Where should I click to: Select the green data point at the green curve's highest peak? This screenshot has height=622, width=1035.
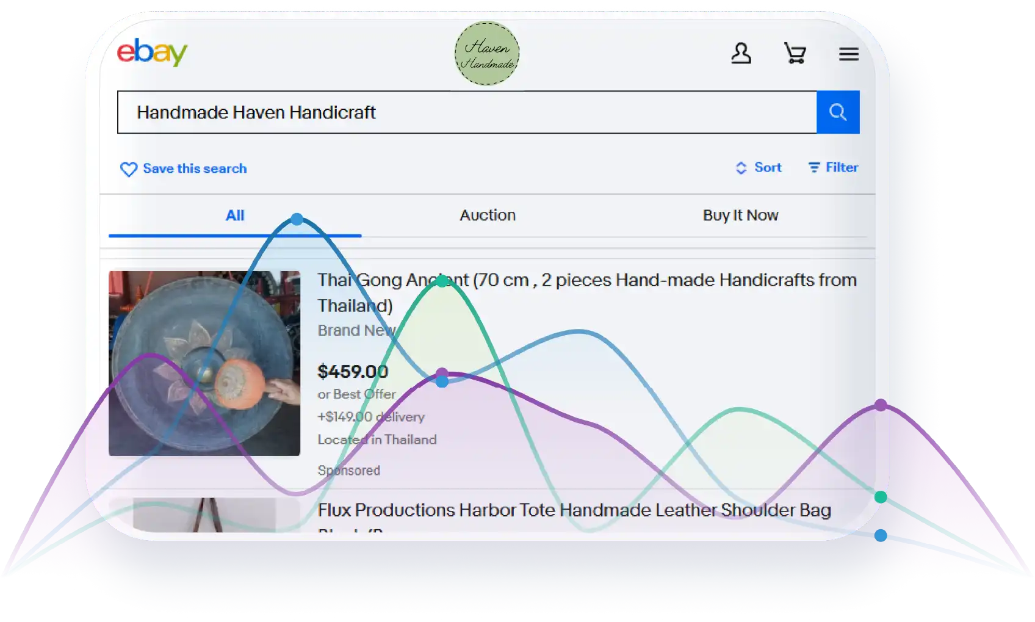click(x=442, y=281)
